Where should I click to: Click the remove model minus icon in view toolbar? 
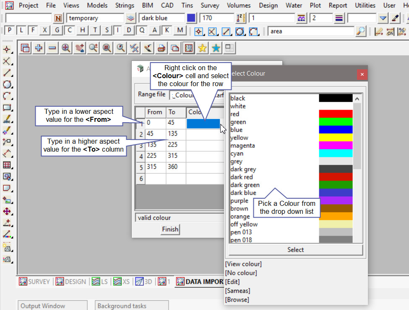tap(52, 48)
